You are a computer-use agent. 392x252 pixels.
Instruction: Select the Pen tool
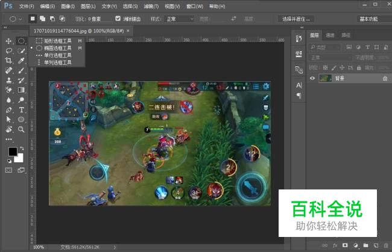tap(8, 109)
